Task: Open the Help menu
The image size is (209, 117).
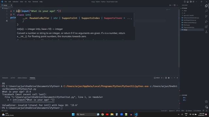Action: tap(41, 2)
